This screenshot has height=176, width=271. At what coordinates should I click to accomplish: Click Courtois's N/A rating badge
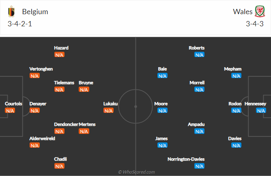click(x=10, y=110)
